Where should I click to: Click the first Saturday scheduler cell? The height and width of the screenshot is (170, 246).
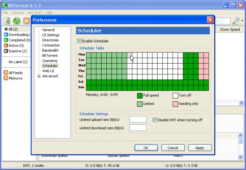(88, 82)
